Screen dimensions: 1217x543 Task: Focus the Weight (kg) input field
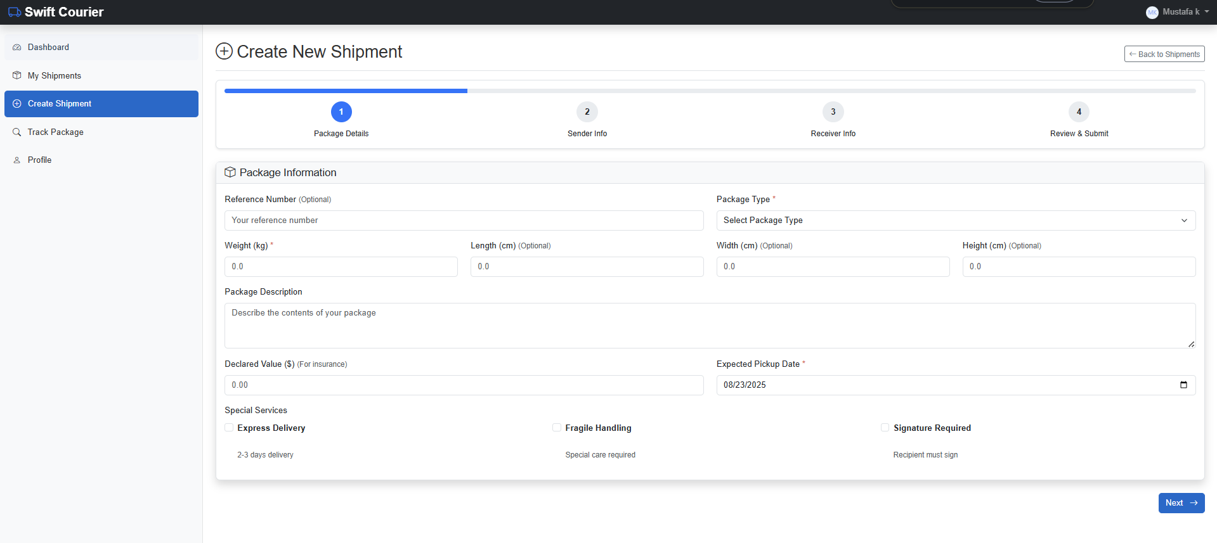pyautogui.click(x=341, y=267)
